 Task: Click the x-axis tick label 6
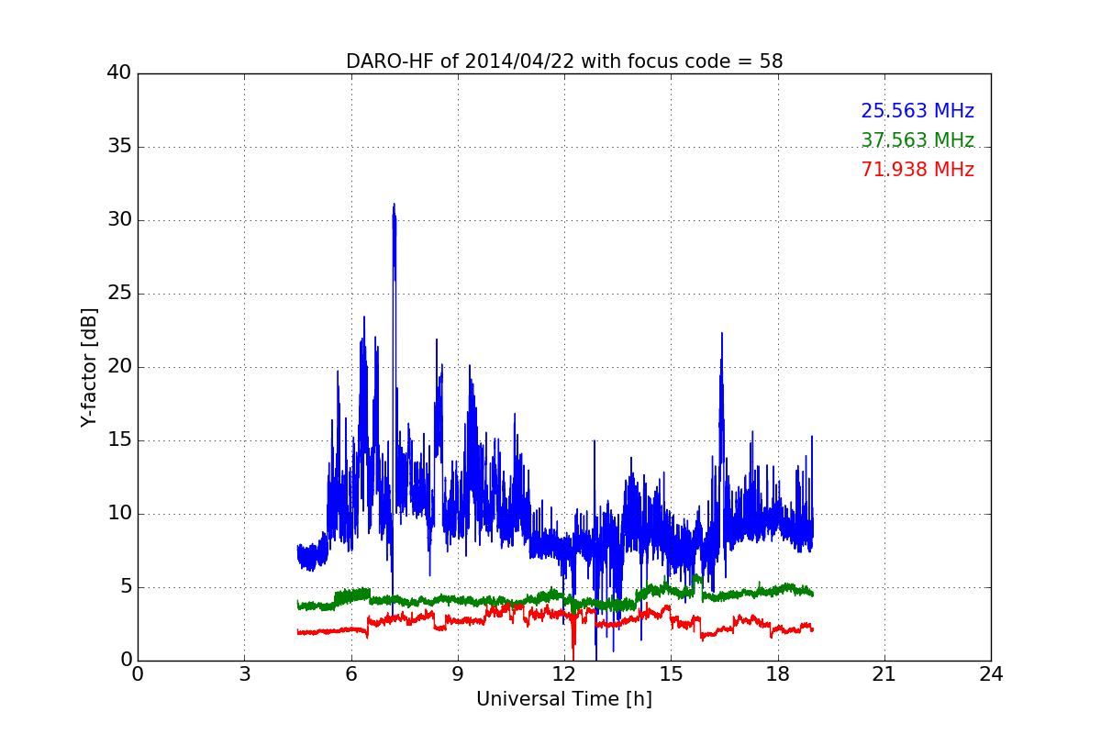pos(351,674)
